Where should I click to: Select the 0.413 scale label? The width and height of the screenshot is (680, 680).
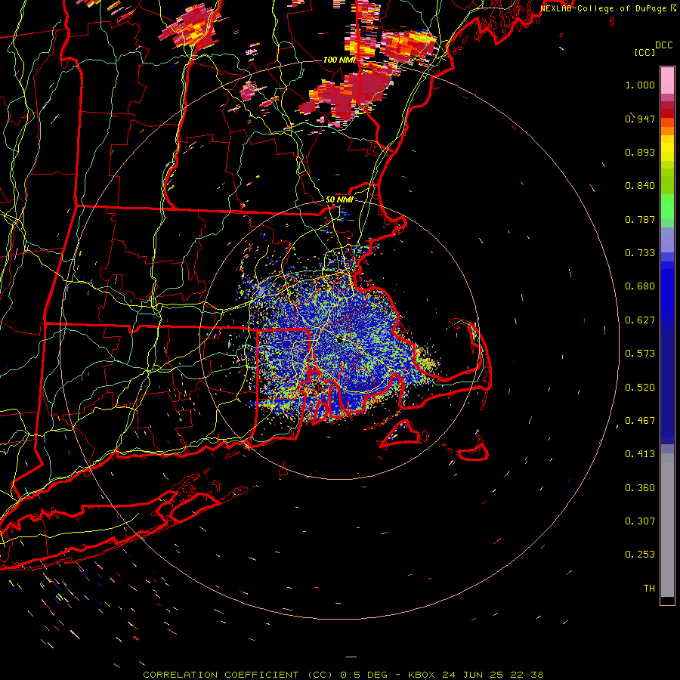click(x=640, y=454)
